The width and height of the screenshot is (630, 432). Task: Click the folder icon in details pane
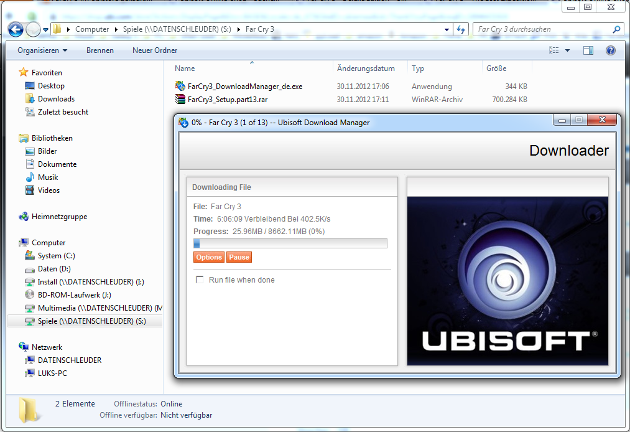point(29,410)
